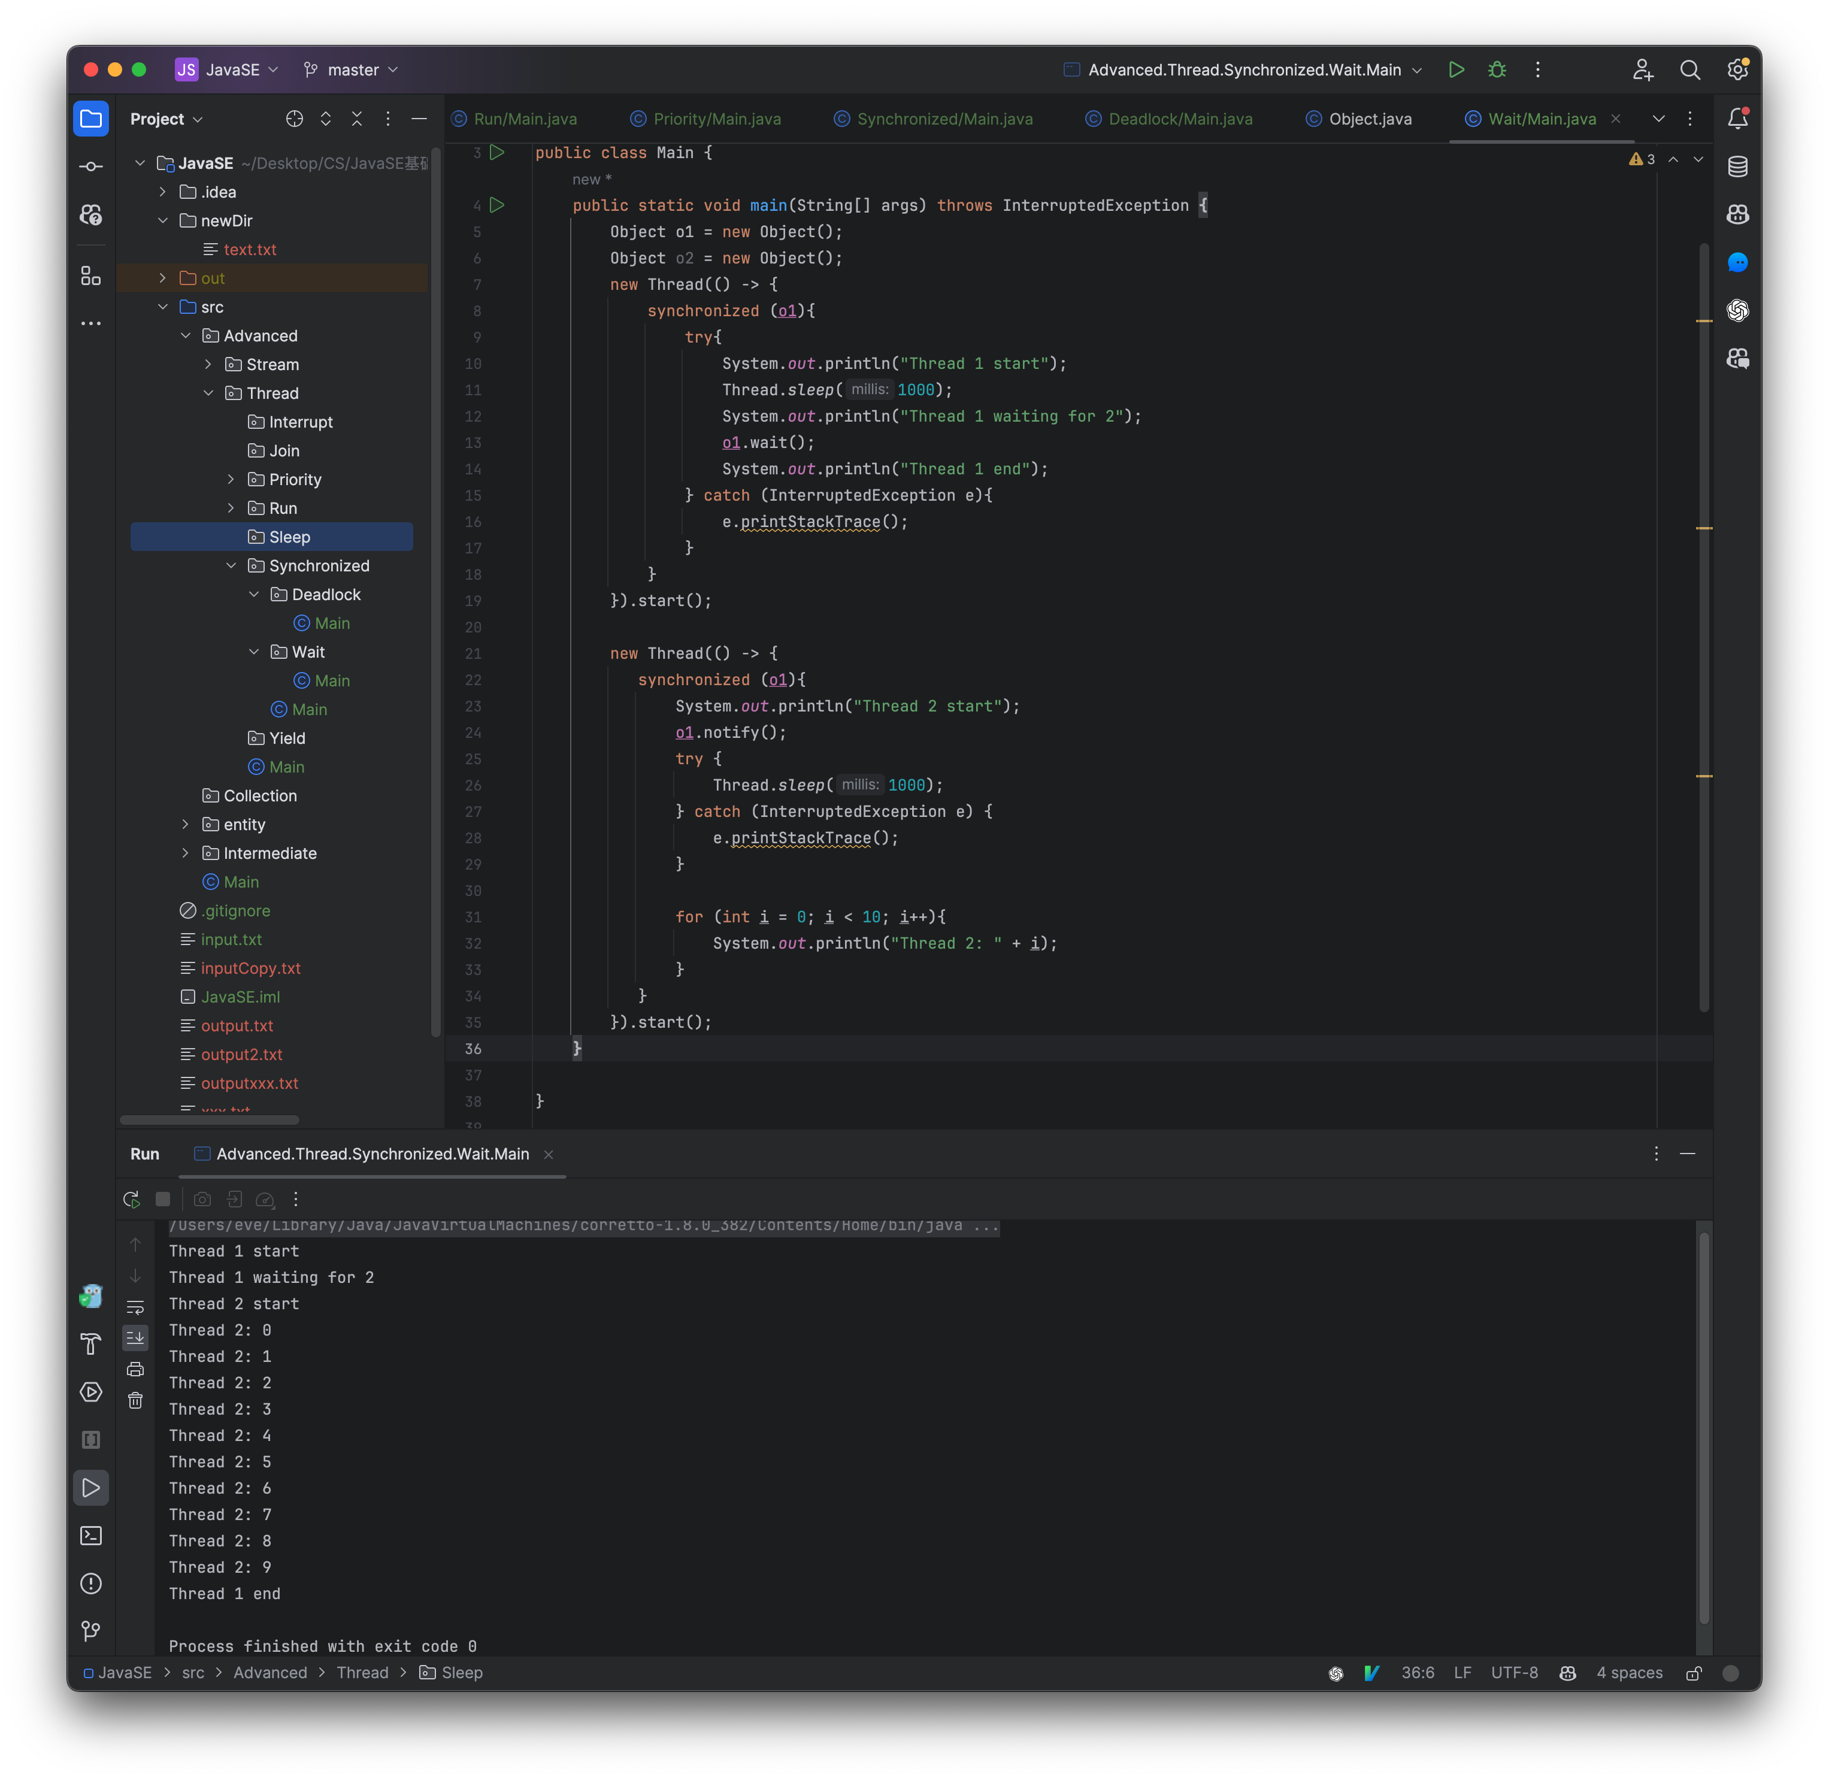
Task: Close the Wait/Main.java editor tab
Action: point(1616,119)
